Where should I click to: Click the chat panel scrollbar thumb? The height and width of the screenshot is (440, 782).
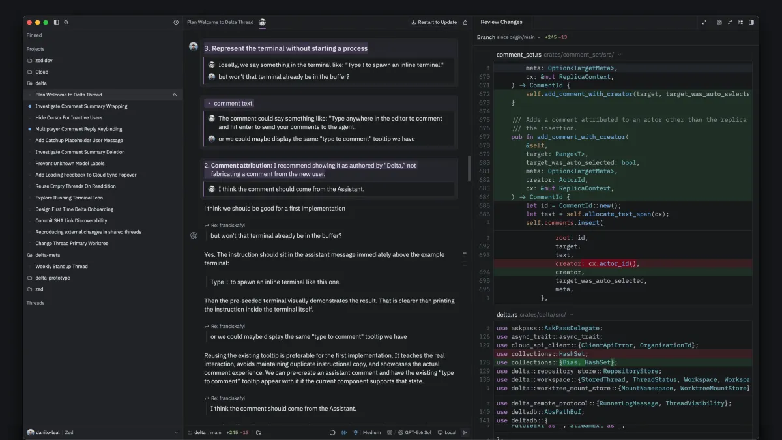469,169
